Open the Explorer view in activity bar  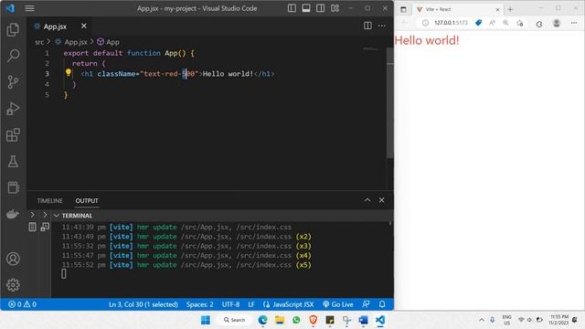[13, 29]
